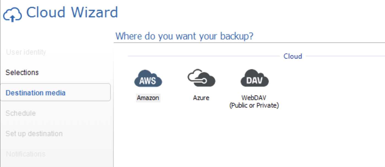The image size is (385, 167).
Task: Click the divider line left of Cloud label
Action: (204, 56)
